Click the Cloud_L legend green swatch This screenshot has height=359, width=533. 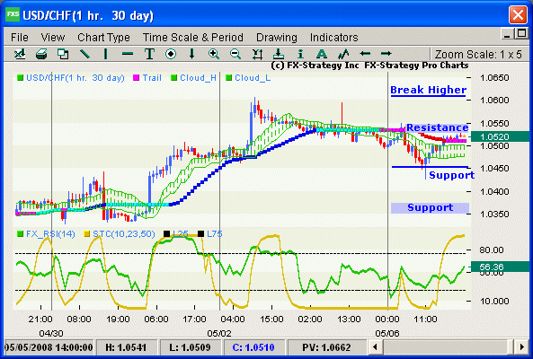(229, 78)
